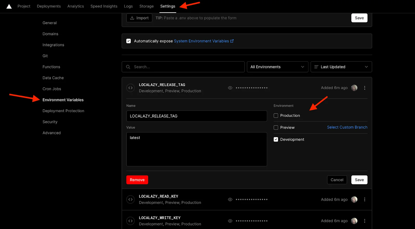Image resolution: width=415 pixels, height=229 pixels.
Task: Switch to the Deployments tab
Action: tap(49, 6)
